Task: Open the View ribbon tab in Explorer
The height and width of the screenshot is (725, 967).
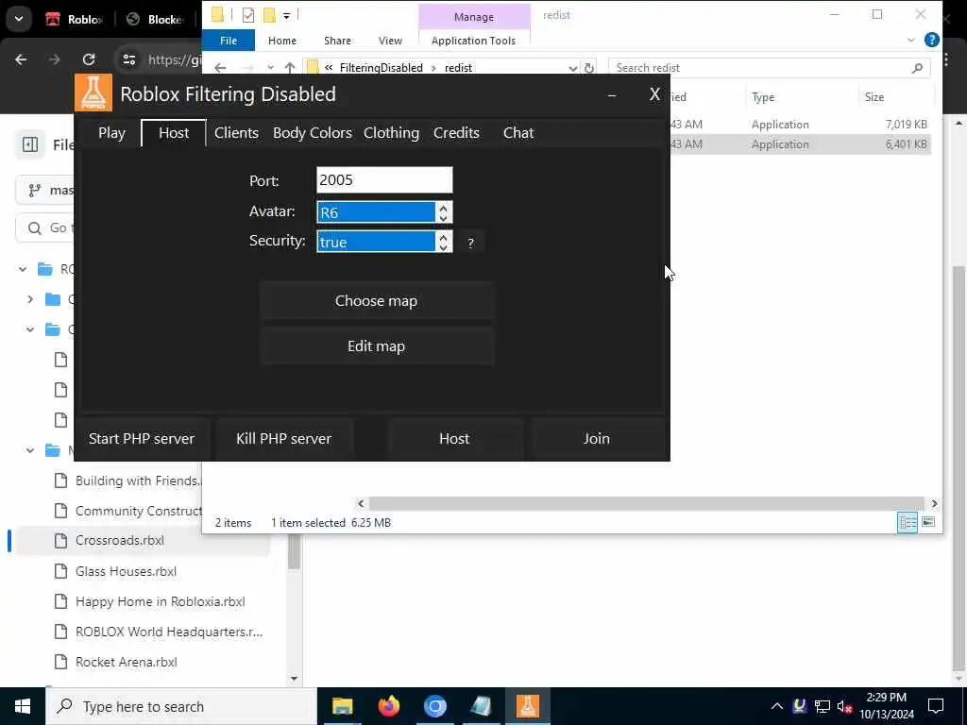Action: [x=390, y=41]
